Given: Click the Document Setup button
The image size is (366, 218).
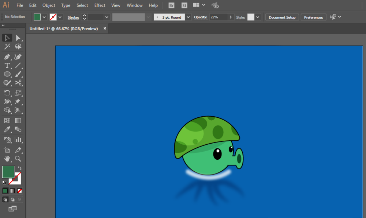Looking at the screenshot, I should click(282, 17).
